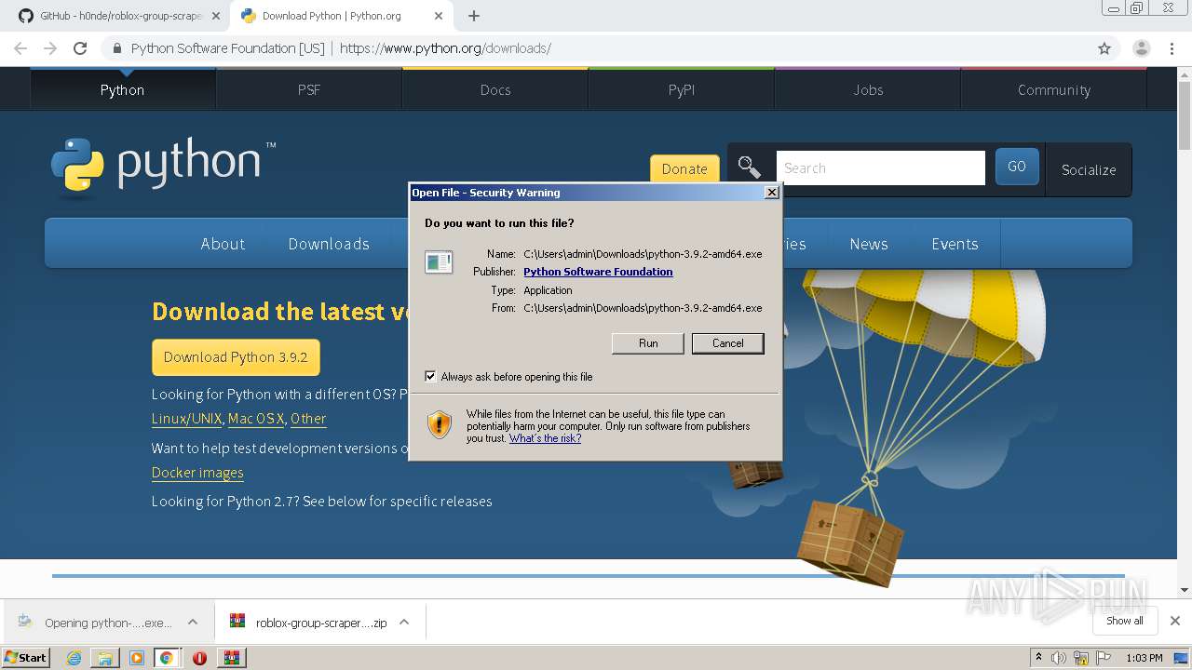Open a new tab with plus icon
This screenshot has width=1192, height=670.
(x=474, y=16)
